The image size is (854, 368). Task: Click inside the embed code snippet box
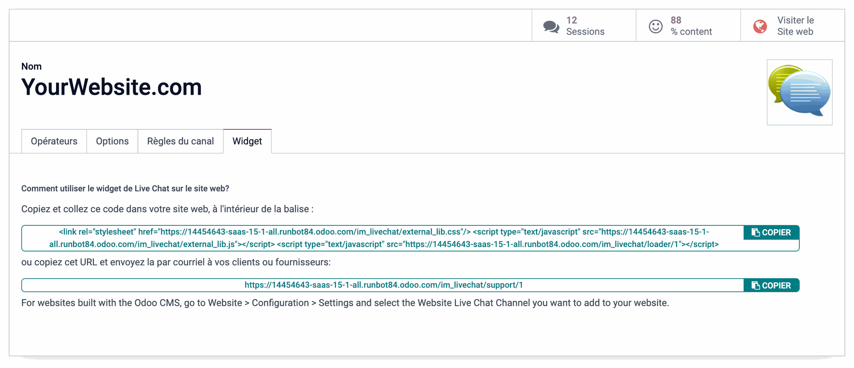coord(383,238)
